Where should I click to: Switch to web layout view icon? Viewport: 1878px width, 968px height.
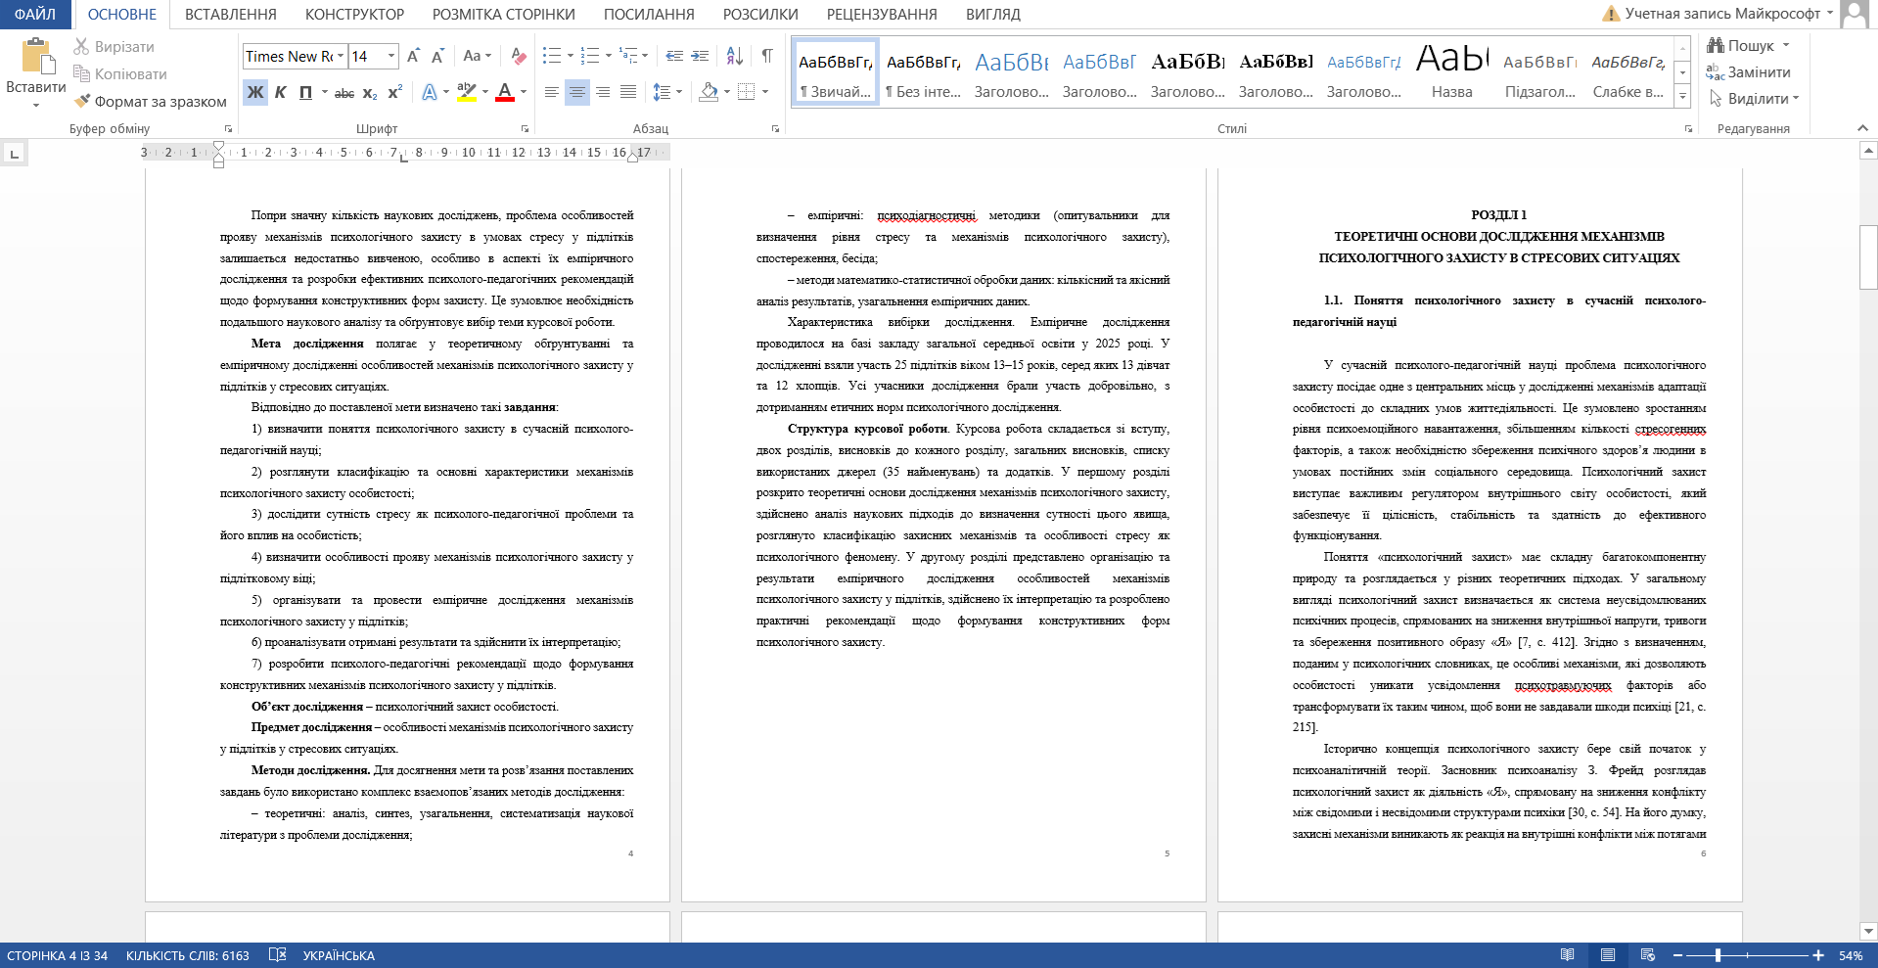(x=1648, y=955)
